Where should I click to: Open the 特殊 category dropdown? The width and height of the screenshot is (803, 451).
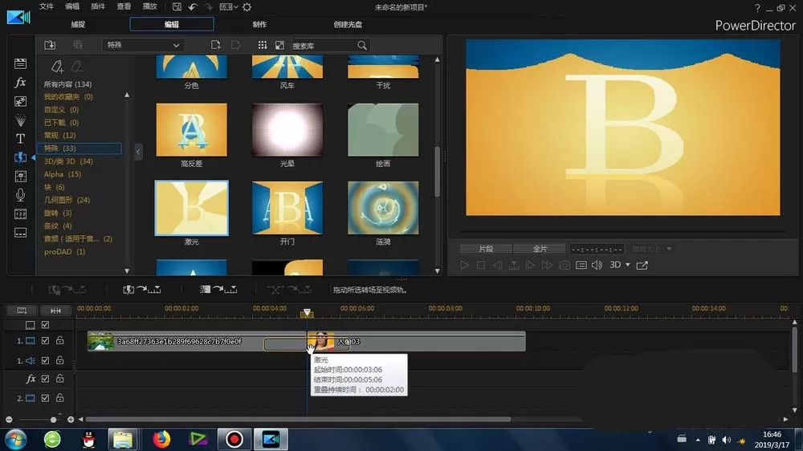(x=143, y=45)
